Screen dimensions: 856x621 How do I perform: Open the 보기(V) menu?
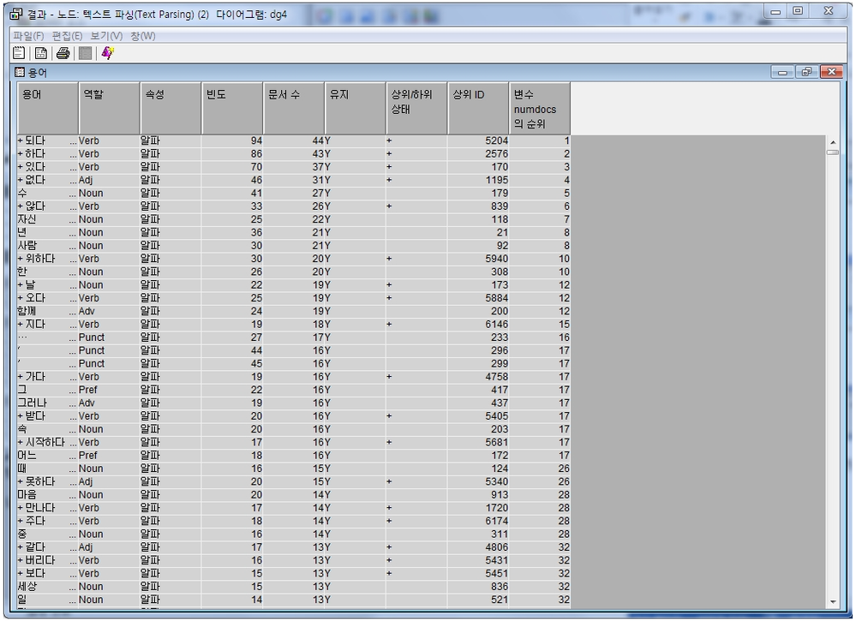coord(107,36)
